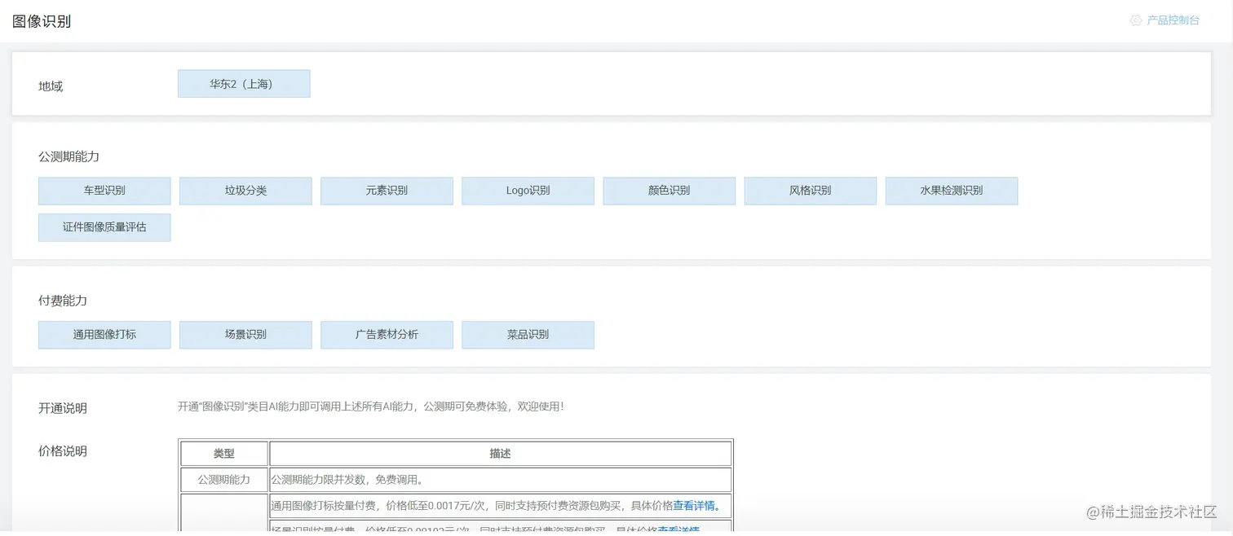Select region 华东2（上海）
Image resolution: width=1233 pixels, height=536 pixels.
(x=244, y=83)
